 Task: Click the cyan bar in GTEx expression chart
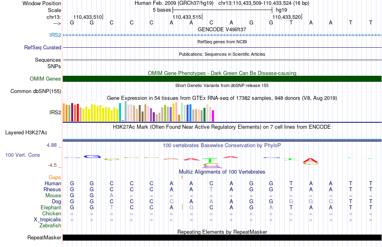coord(120,112)
